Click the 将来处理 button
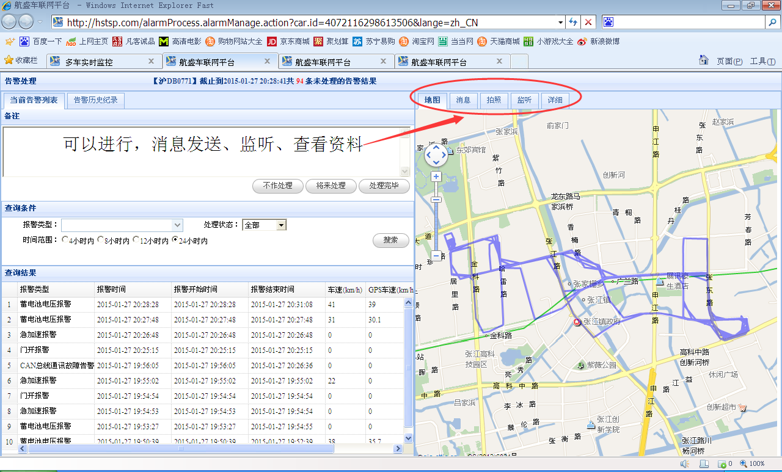Viewport: 782px width, 472px height. [x=331, y=186]
